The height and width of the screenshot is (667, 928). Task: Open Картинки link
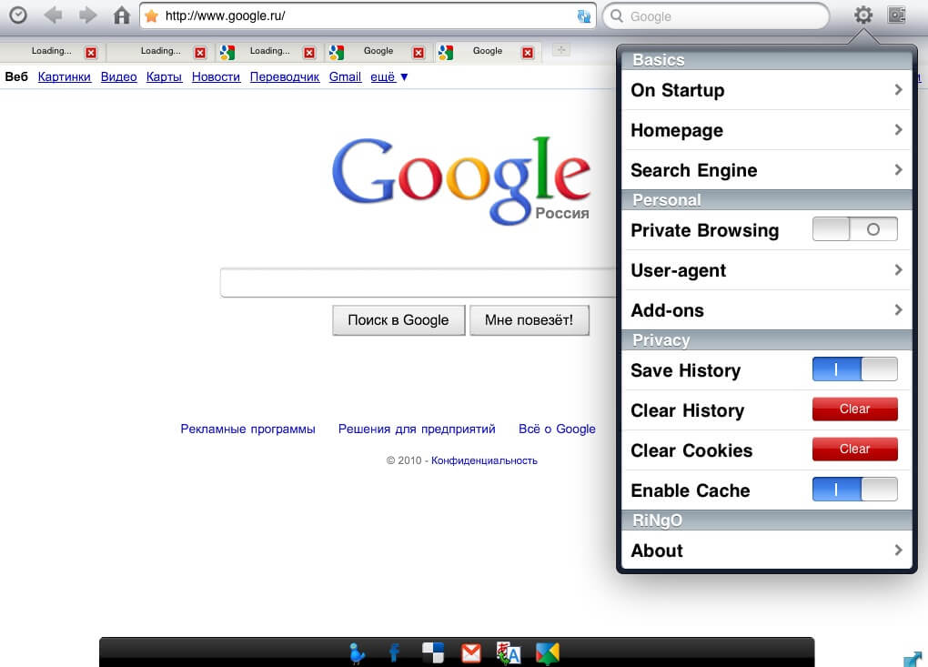click(64, 77)
